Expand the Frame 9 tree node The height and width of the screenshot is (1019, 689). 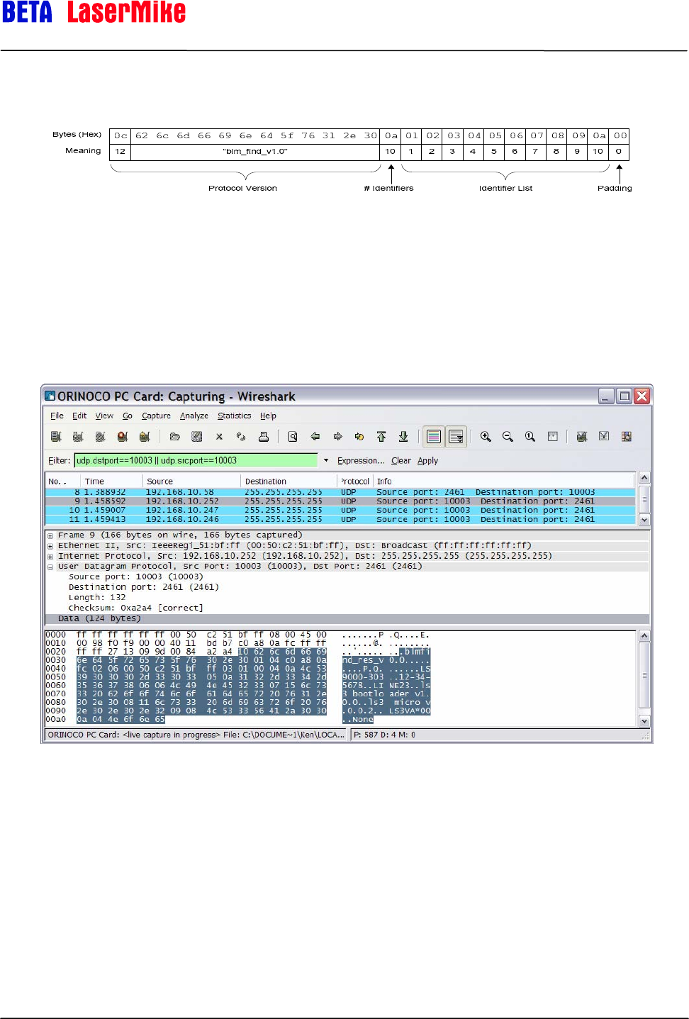pyautogui.click(x=50, y=535)
